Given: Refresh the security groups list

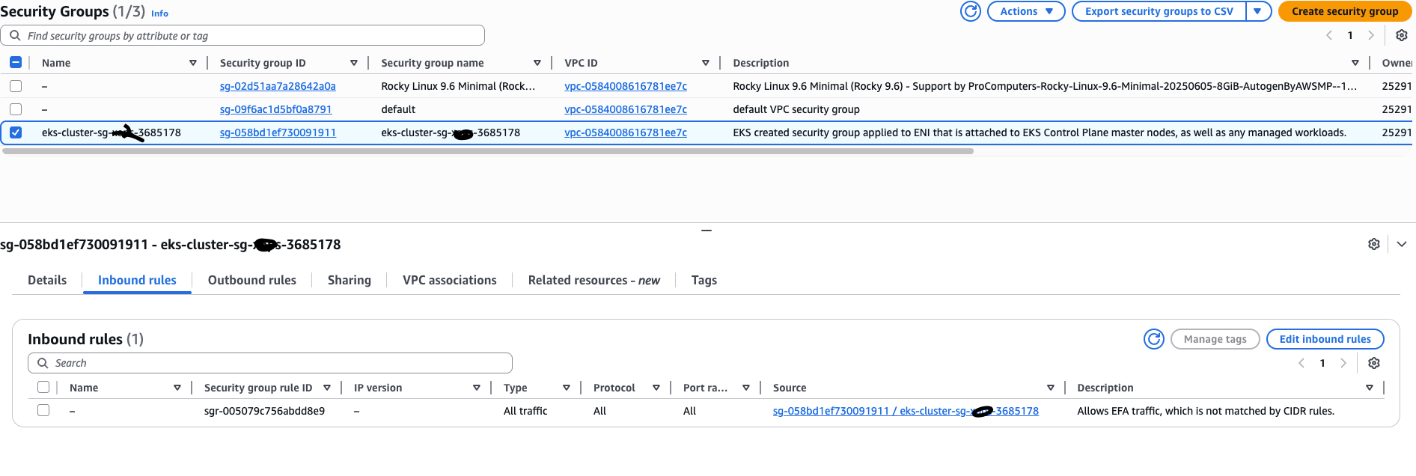Looking at the screenshot, I should coord(970,11).
